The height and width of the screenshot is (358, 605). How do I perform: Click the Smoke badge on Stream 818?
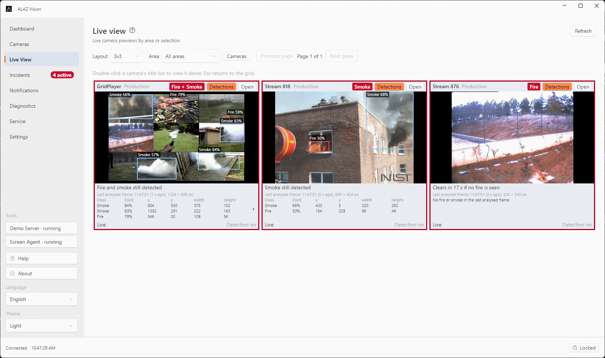(362, 87)
